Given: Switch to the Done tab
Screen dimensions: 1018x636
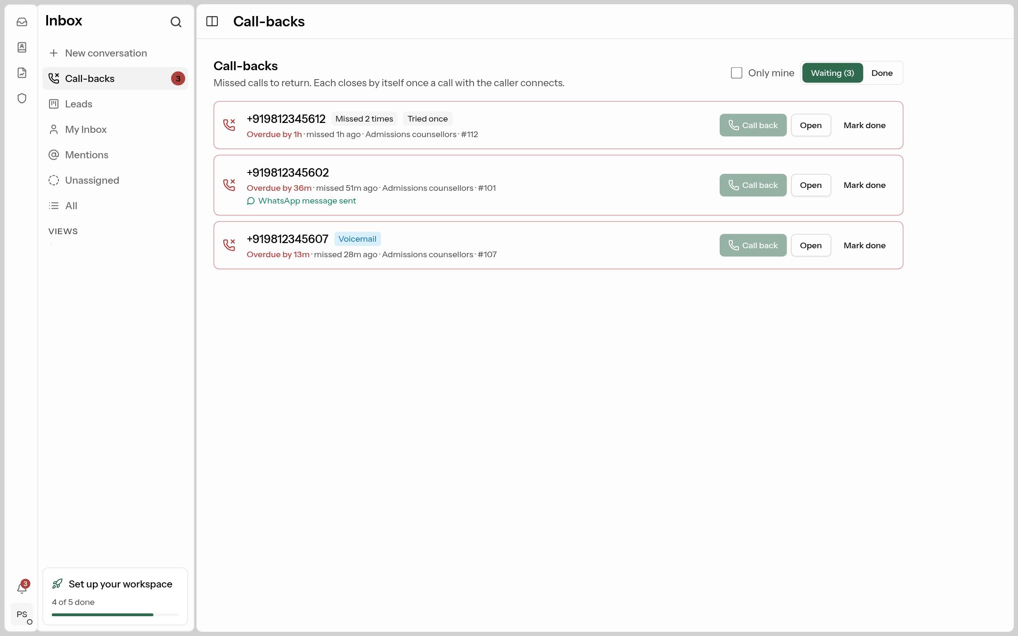Looking at the screenshot, I should [882, 73].
